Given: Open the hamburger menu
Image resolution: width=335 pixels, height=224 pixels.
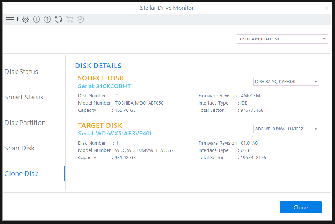Looking at the screenshot, I should point(10,19).
